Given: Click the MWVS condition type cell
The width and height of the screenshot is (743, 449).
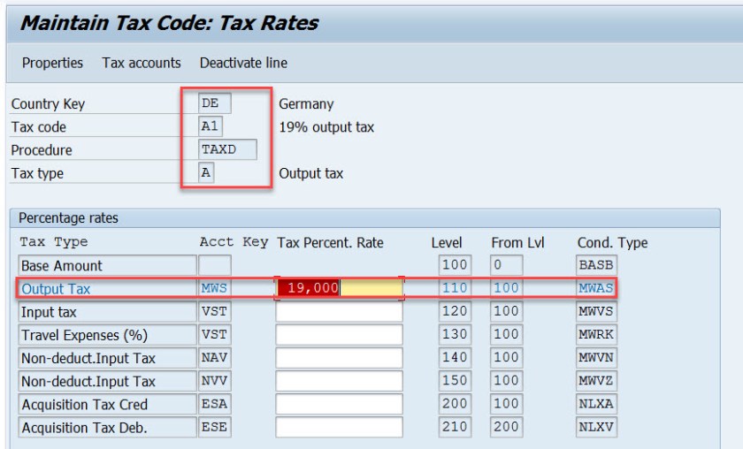Looking at the screenshot, I should click(x=596, y=312).
